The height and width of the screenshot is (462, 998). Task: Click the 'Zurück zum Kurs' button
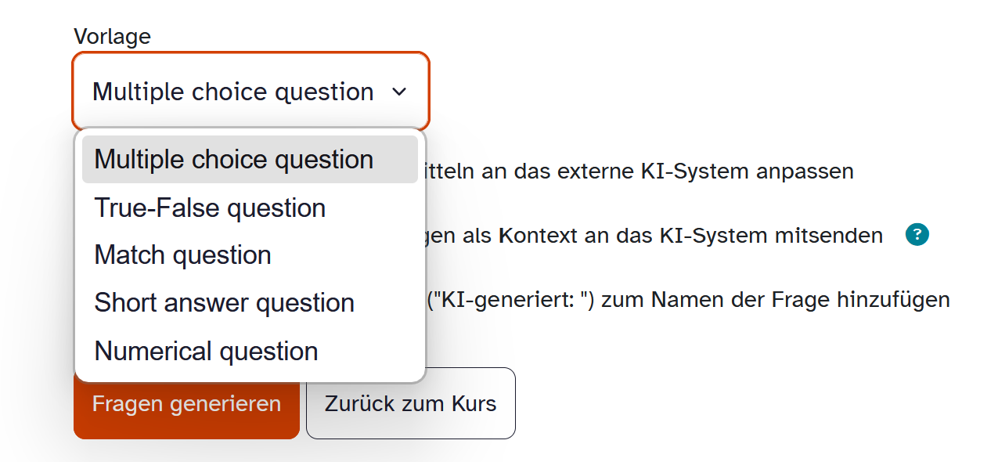coord(410,404)
